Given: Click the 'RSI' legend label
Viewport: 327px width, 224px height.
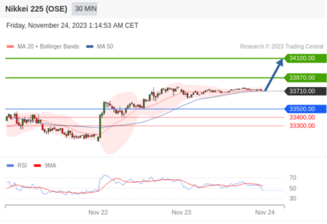Looking at the screenshot, I should click(22, 165).
